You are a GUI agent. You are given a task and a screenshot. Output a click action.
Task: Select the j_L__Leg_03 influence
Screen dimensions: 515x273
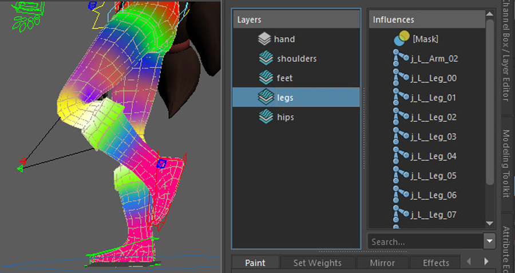click(434, 137)
